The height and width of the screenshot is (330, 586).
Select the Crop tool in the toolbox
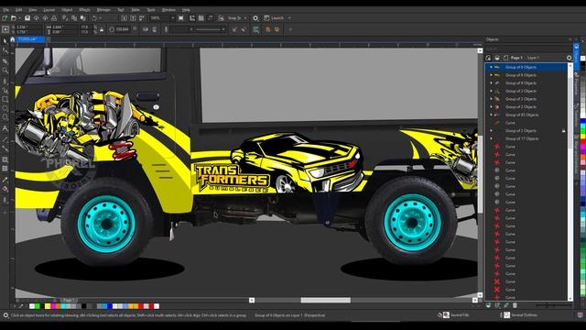point(5,60)
